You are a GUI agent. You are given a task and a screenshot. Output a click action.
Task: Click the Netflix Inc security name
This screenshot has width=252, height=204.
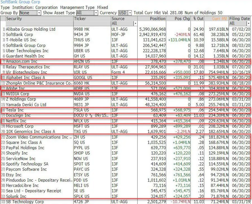point(16,121)
